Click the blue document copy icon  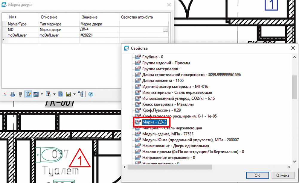[x=60, y=94]
